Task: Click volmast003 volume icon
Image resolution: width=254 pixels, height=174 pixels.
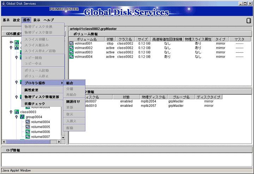Action: coord(71,52)
